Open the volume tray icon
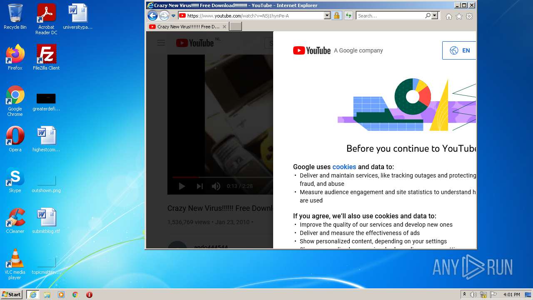The width and height of the screenshot is (533, 300). click(x=473, y=295)
